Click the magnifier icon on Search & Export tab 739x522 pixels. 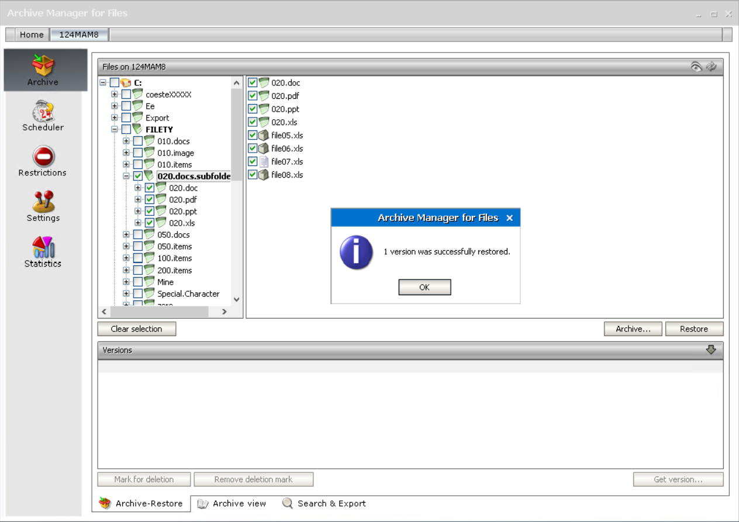[x=287, y=503]
